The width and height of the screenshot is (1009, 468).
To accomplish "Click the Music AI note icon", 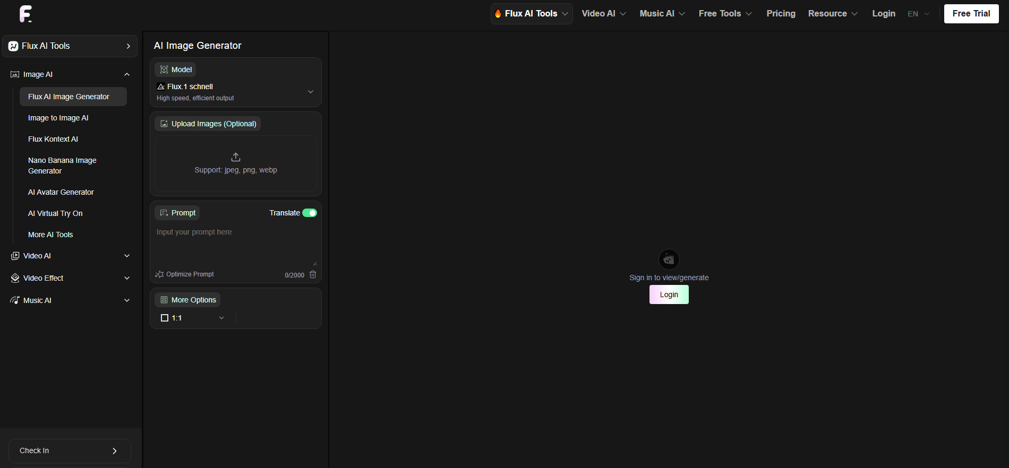I will point(15,300).
